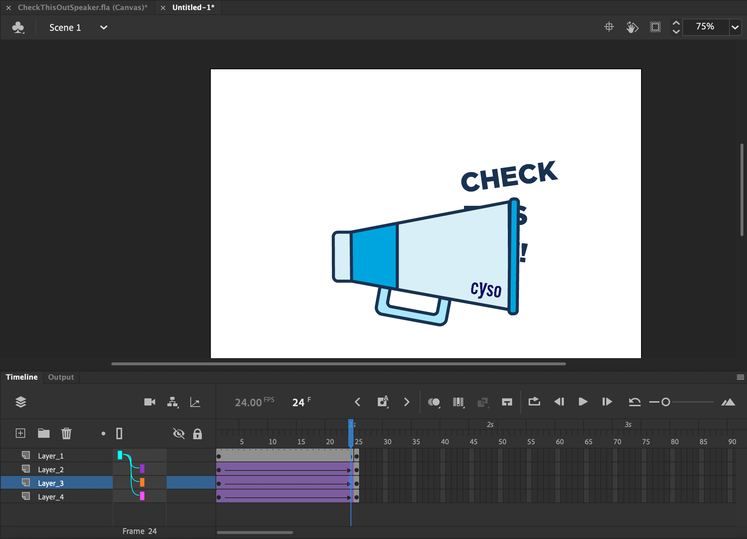
Task: Turn on Onion Skin Outlines
Action: (459, 402)
